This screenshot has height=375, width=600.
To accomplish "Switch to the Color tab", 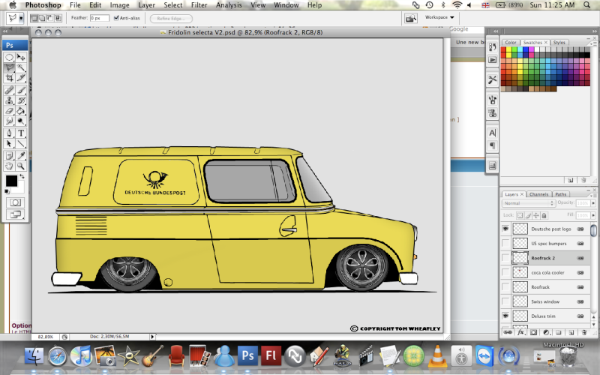I will [511, 43].
